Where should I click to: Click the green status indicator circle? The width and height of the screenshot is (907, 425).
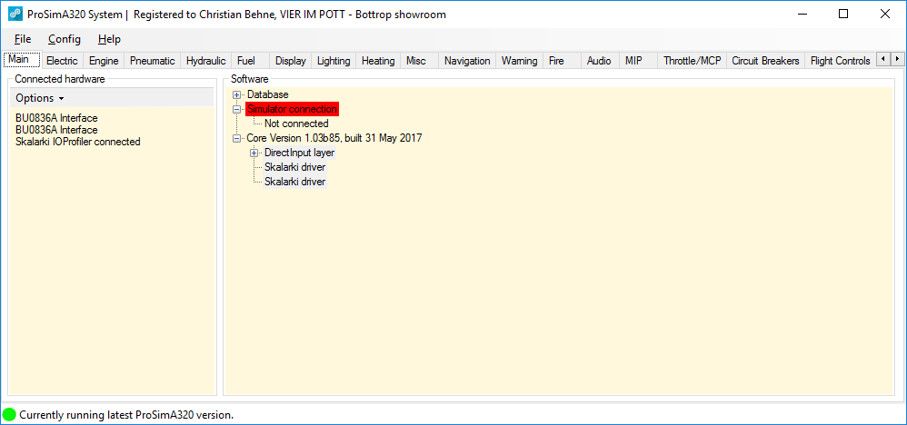(9, 415)
